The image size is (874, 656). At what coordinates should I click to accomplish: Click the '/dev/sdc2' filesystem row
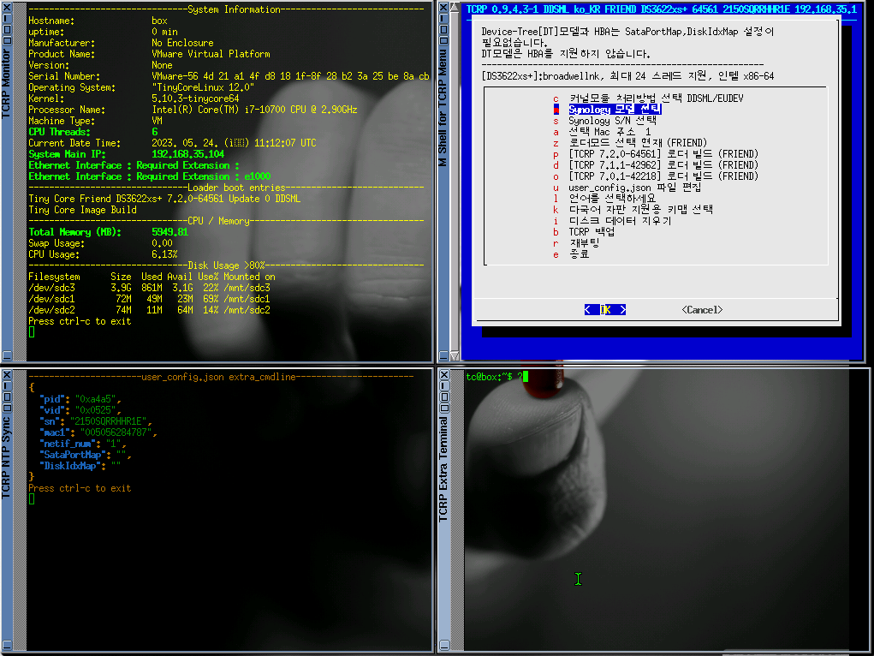150,310
